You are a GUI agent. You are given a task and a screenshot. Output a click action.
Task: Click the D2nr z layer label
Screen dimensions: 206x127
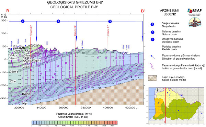click(x=26, y=94)
